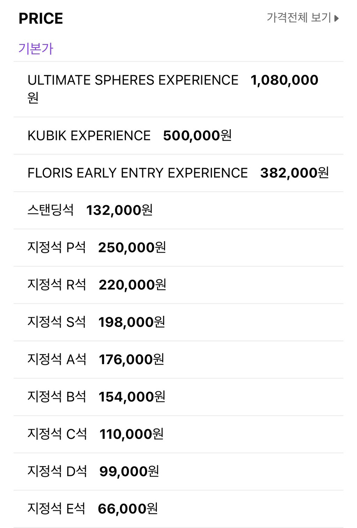The width and height of the screenshot is (357, 528).
Task: Click the PRICE section heading
Action: (41, 19)
